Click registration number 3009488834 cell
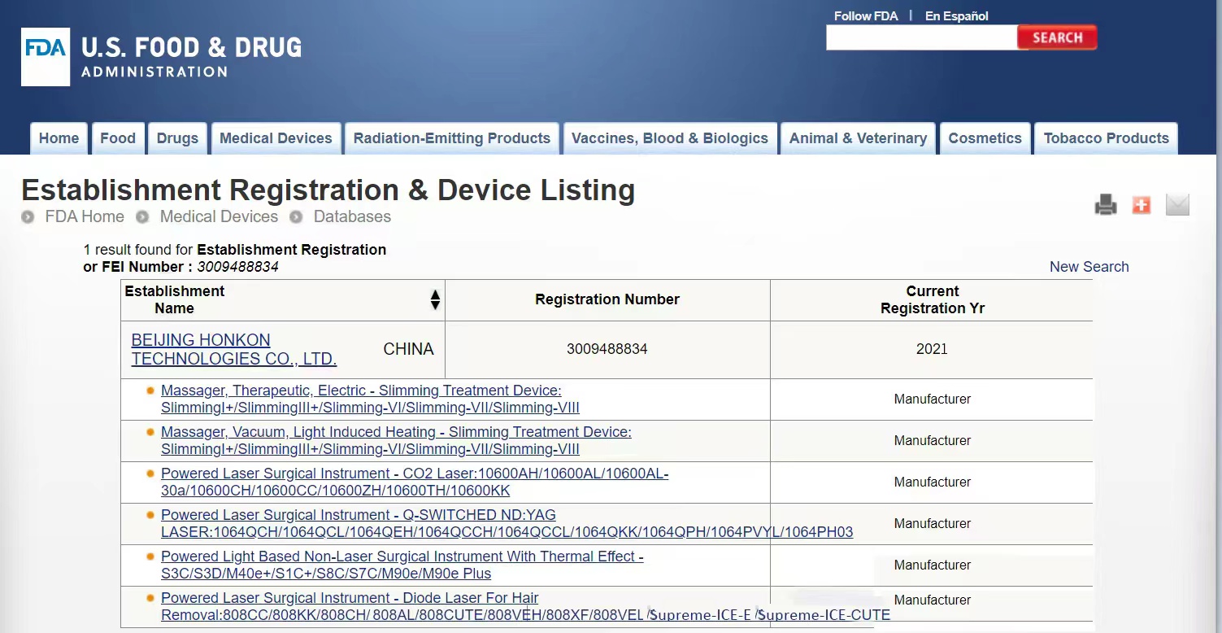 (607, 349)
